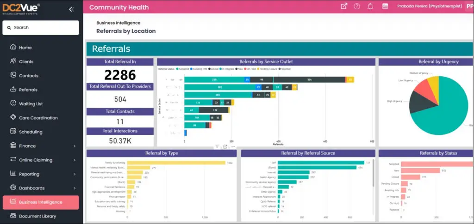
Task: Go to Referrals in the sidebar
Action: 28,90
